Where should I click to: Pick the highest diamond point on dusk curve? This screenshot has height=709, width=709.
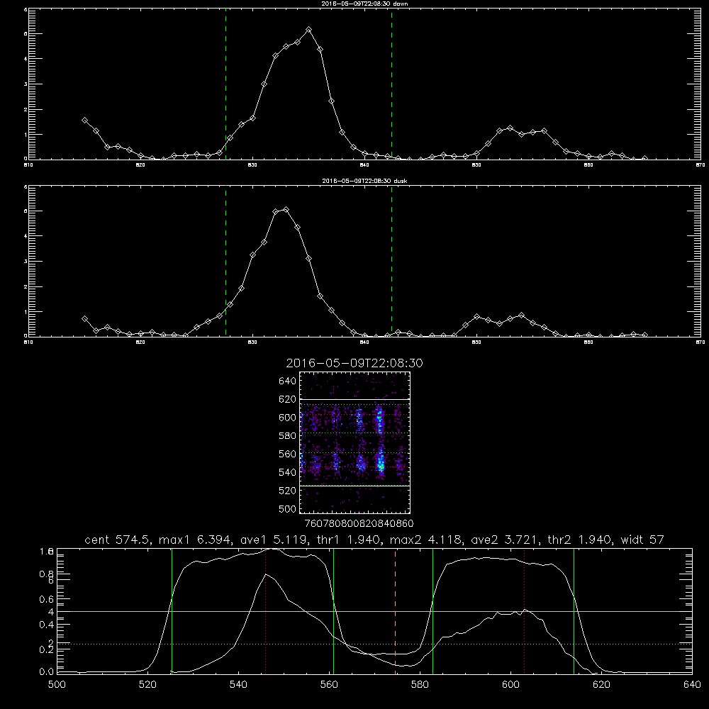pyautogui.click(x=286, y=209)
